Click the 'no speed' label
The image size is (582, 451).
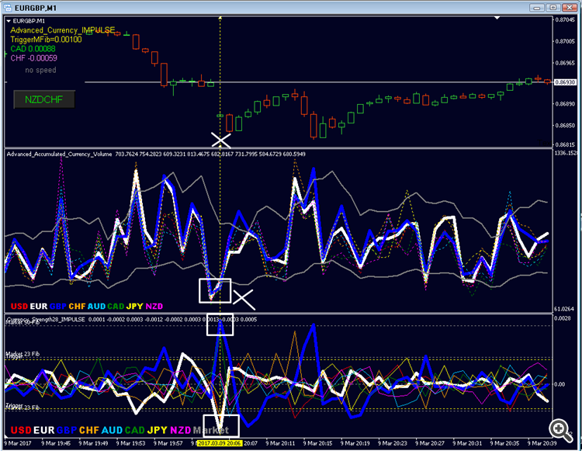click(40, 70)
